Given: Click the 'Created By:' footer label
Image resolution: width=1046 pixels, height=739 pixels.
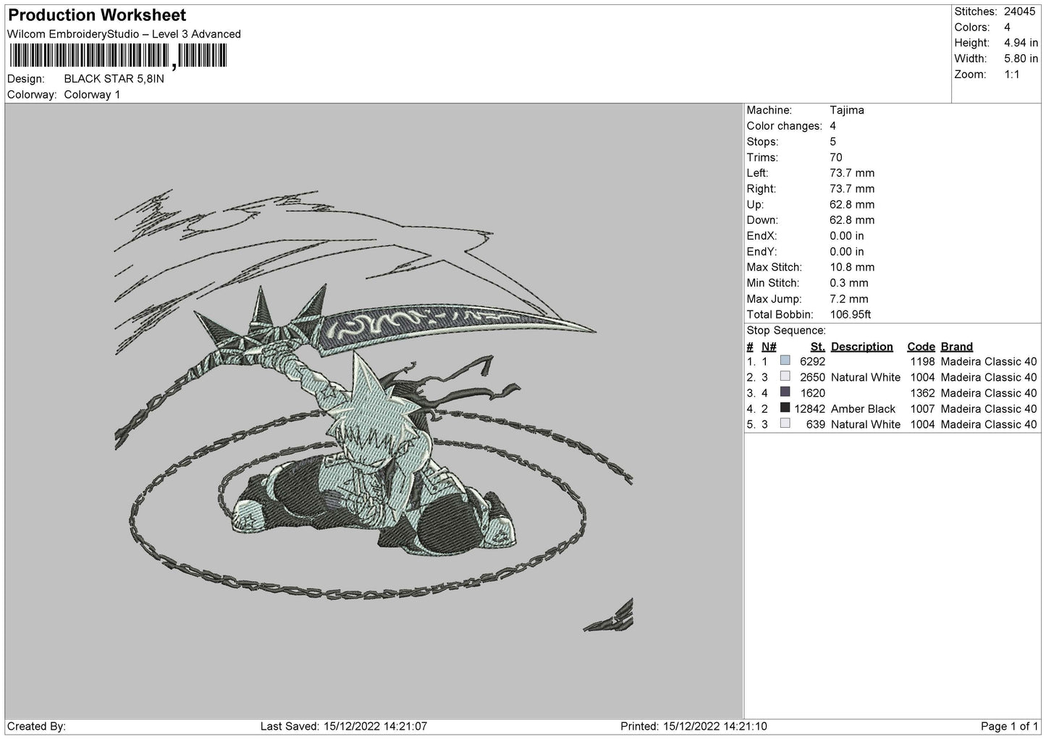Looking at the screenshot, I should 36,726.
